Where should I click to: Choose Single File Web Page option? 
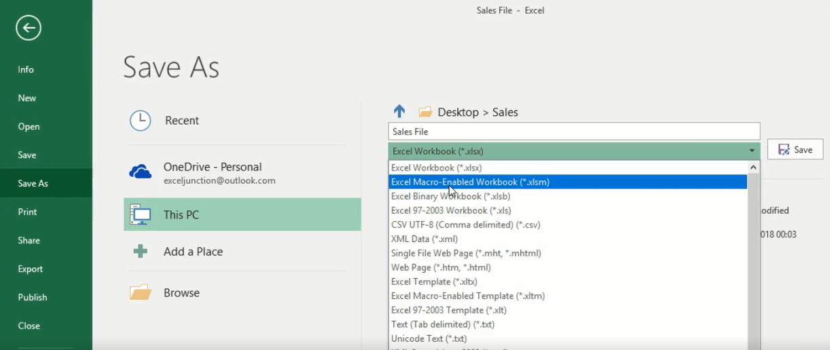(x=568, y=253)
